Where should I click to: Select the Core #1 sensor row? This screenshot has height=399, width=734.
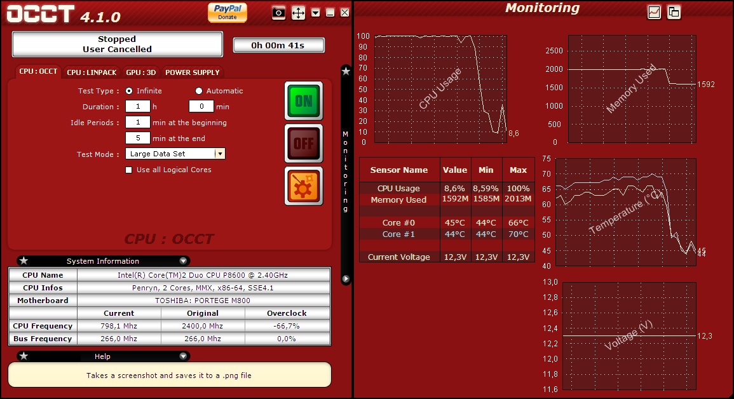(447, 234)
